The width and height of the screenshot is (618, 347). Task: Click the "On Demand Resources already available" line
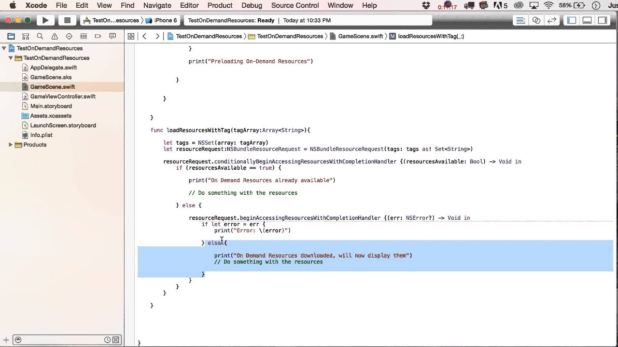[x=262, y=180]
